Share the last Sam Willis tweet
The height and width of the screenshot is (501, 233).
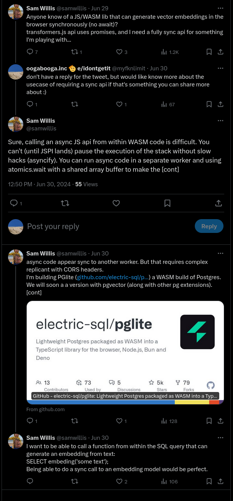[220, 481]
